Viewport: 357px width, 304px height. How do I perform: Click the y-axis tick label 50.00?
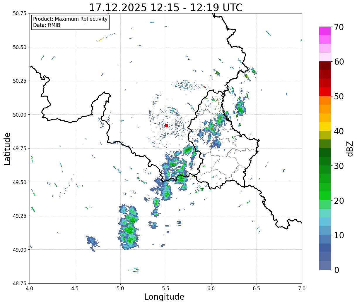(20, 115)
